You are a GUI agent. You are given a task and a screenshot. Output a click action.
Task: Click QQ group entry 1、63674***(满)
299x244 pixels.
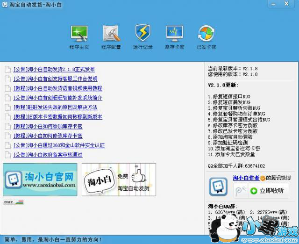(x=227, y=212)
